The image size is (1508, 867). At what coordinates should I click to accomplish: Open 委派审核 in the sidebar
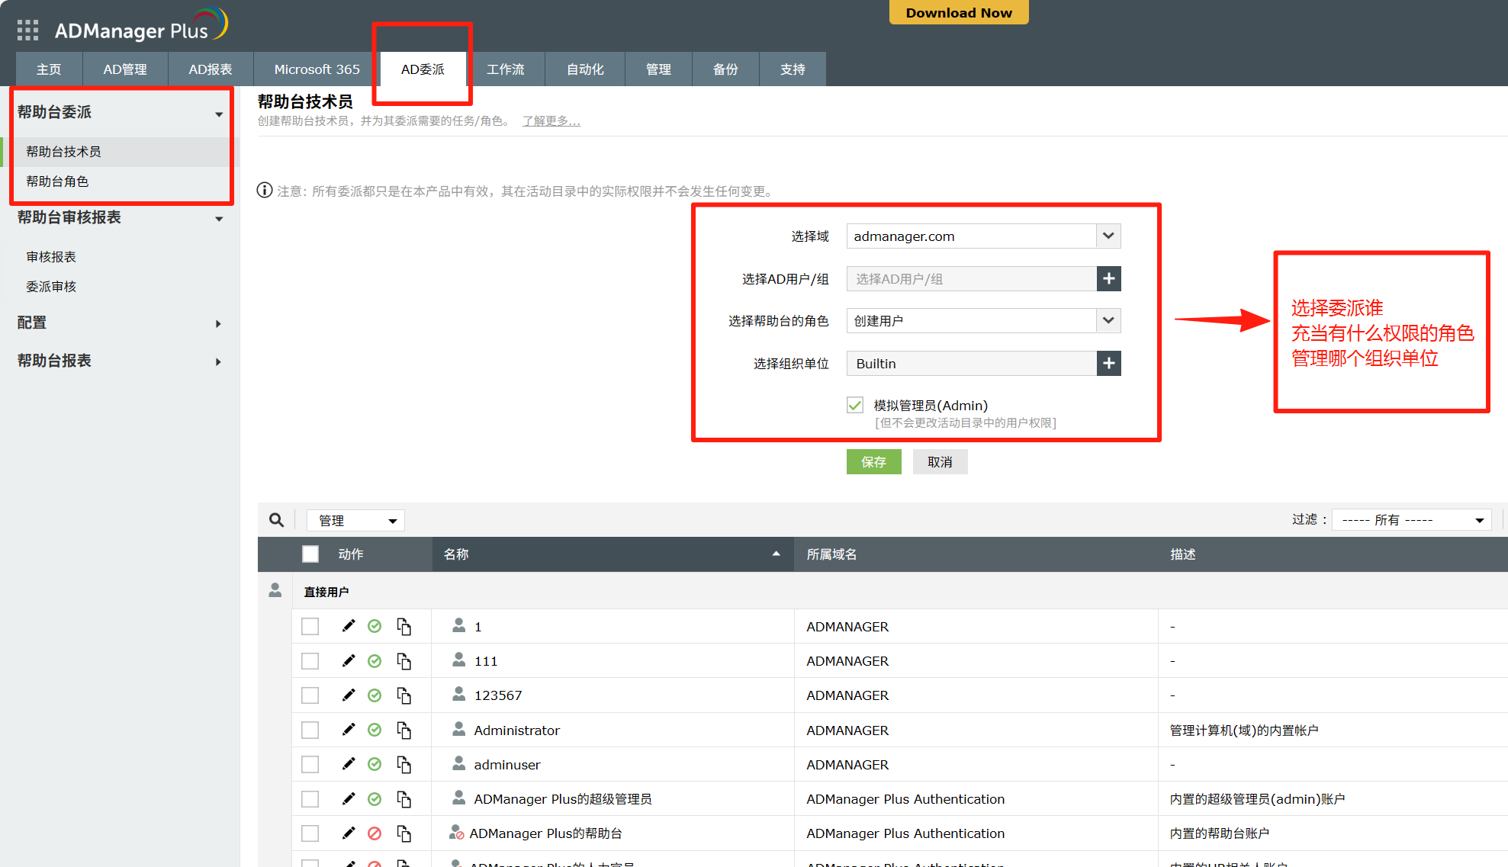click(x=51, y=287)
